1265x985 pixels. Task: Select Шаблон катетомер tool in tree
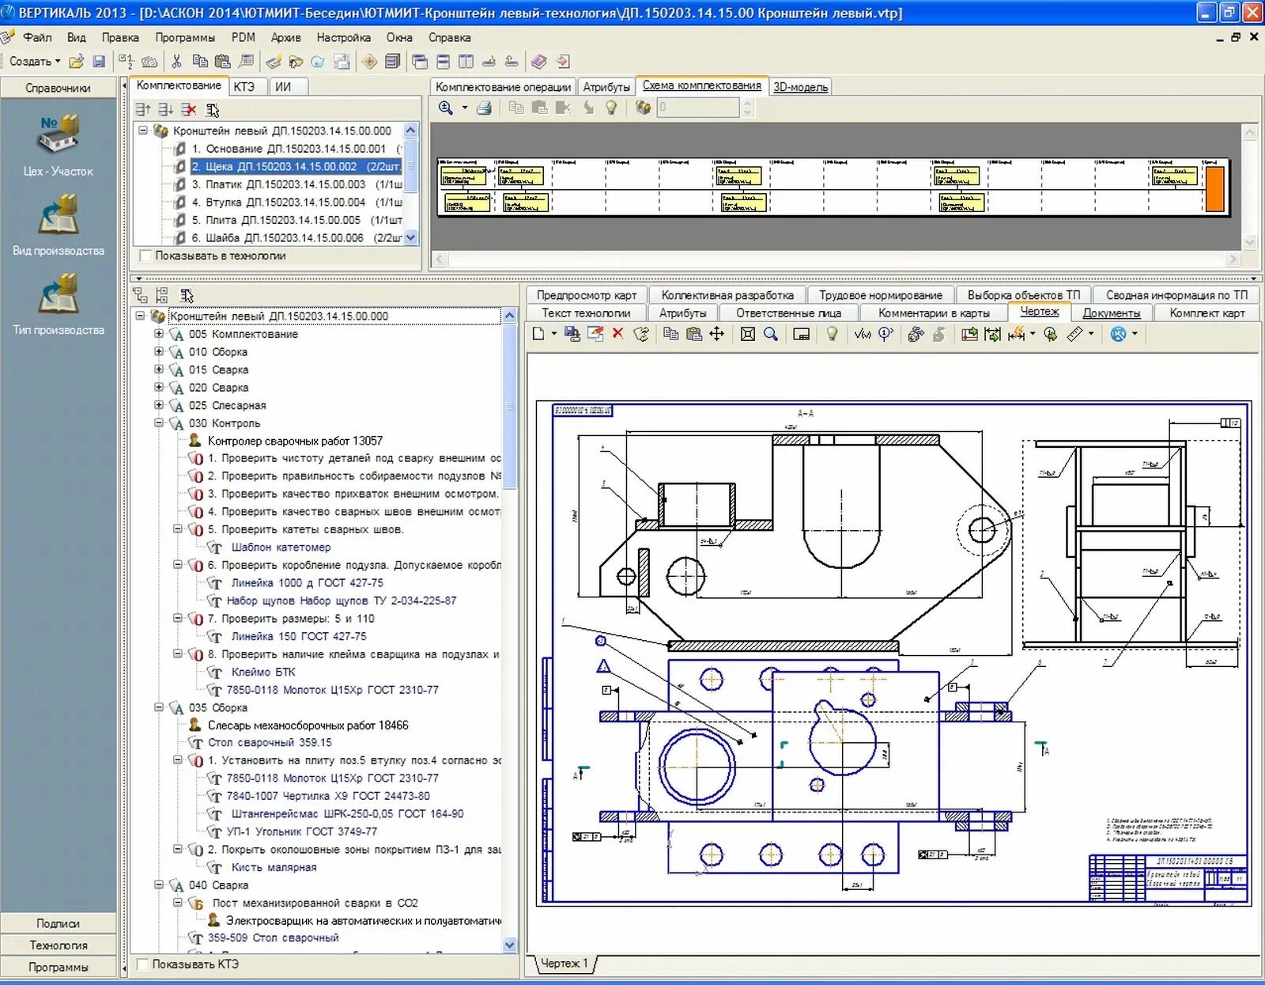click(x=281, y=547)
